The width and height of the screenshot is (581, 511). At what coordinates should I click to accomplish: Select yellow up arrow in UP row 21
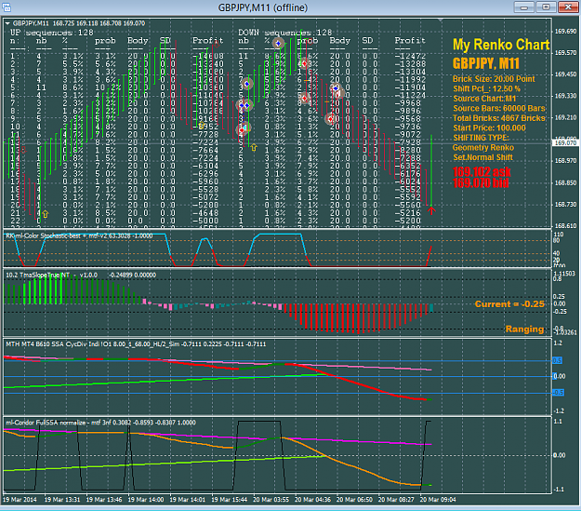pyautogui.click(x=46, y=214)
